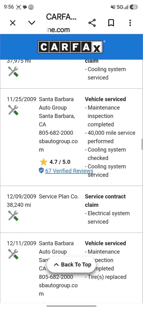Tap the blue verified shield badge
This screenshot has height=309, width=143.
click(41, 171)
